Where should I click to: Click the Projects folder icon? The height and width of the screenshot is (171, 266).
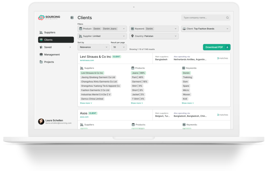pos(41,62)
